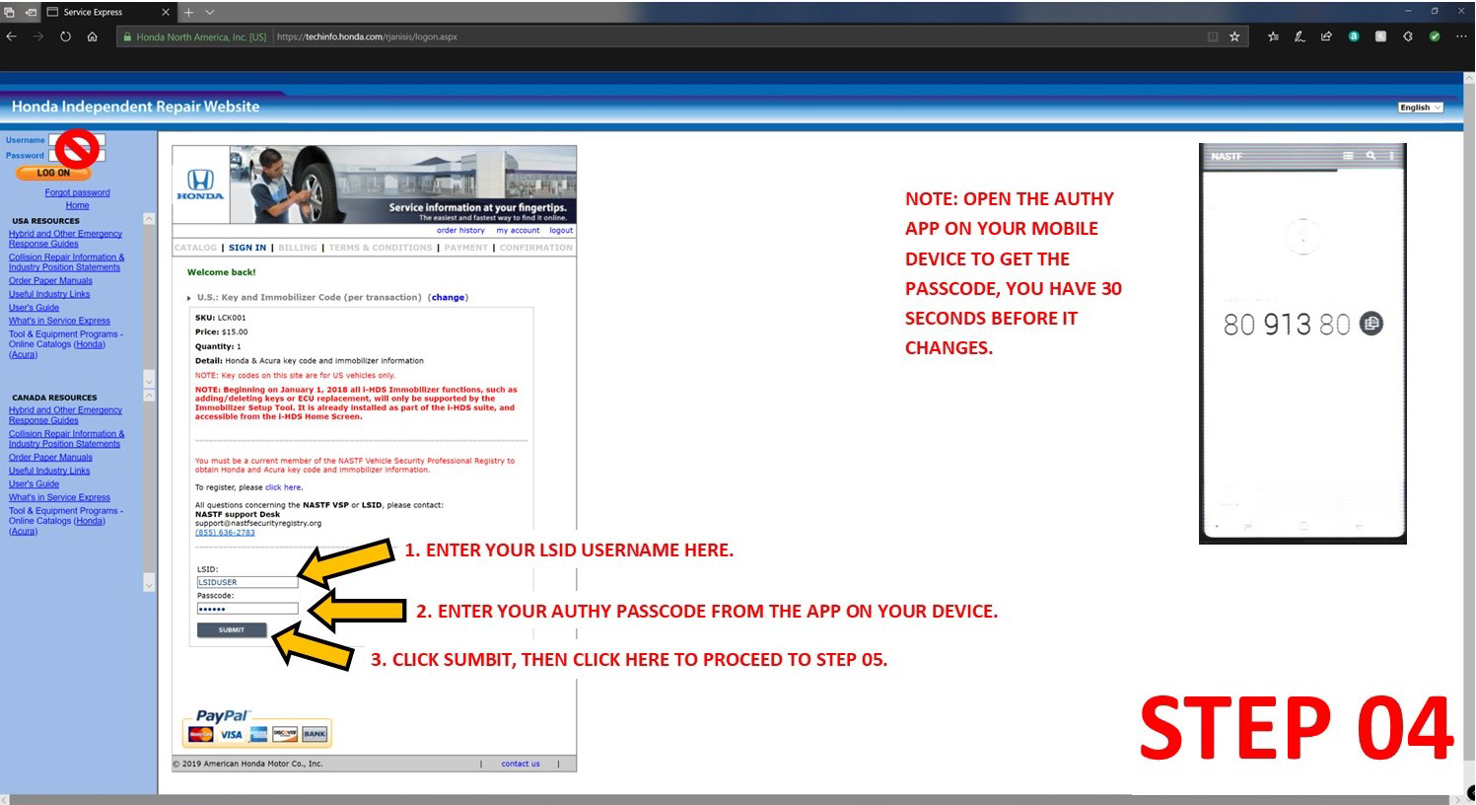Image resolution: width=1476 pixels, height=805 pixels.
Task: Open the favorites hub icon
Action: pyautogui.click(x=1273, y=37)
